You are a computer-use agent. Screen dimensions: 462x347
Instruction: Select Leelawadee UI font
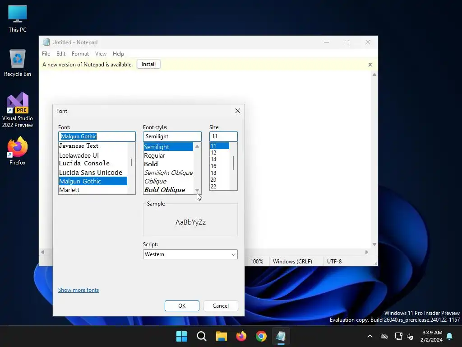93,155
